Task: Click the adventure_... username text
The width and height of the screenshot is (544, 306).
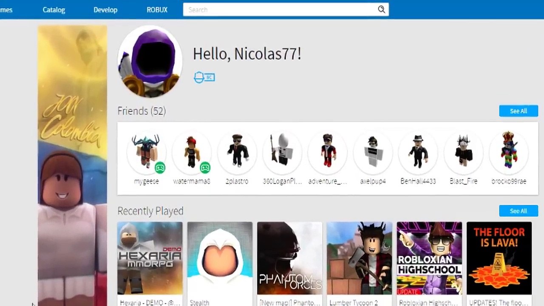Action: point(328,181)
